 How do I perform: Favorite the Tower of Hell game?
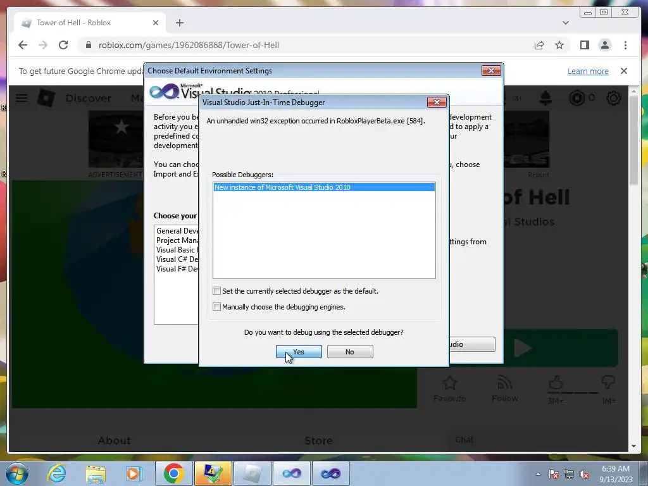pos(450,389)
